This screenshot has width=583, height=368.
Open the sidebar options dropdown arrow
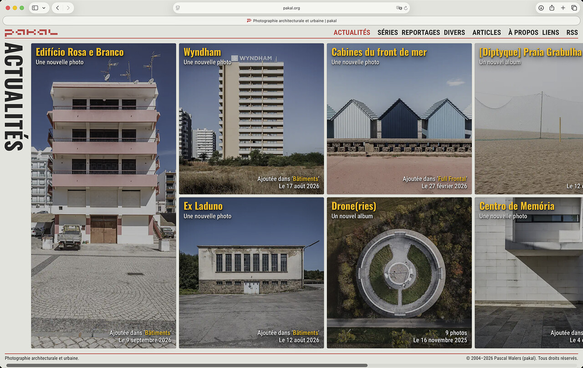point(44,8)
